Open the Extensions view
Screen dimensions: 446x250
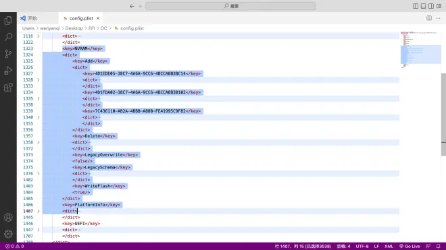pyautogui.click(x=8, y=87)
